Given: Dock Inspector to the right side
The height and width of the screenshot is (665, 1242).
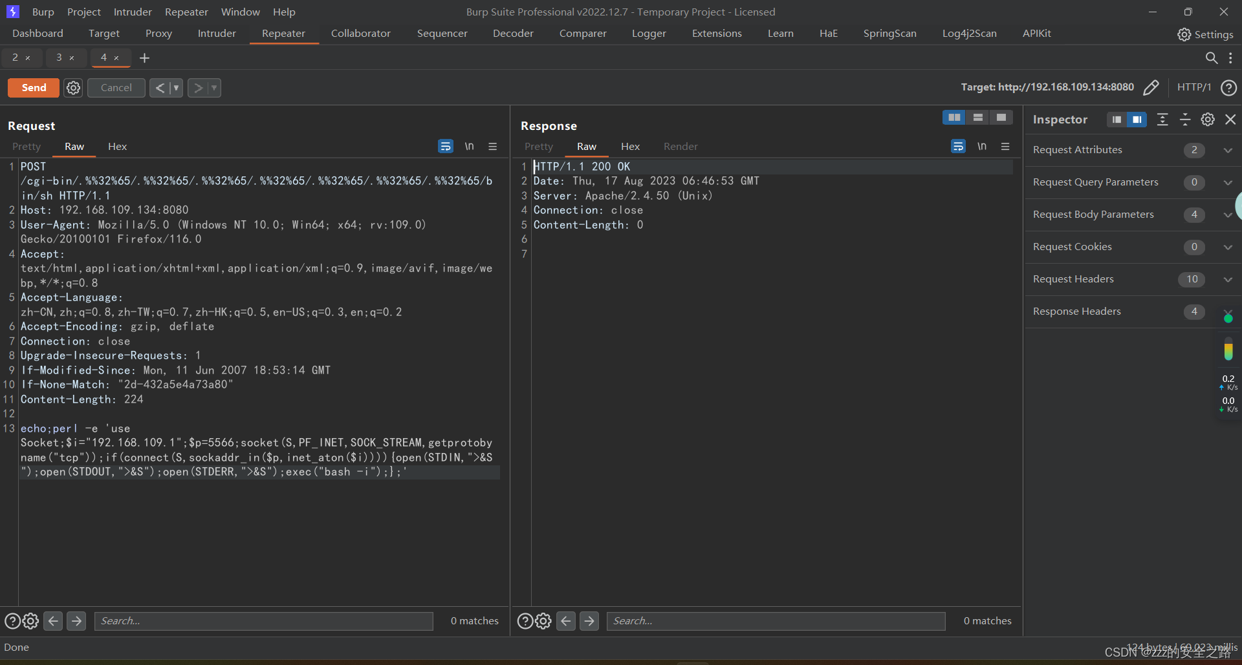Looking at the screenshot, I should click(1137, 120).
